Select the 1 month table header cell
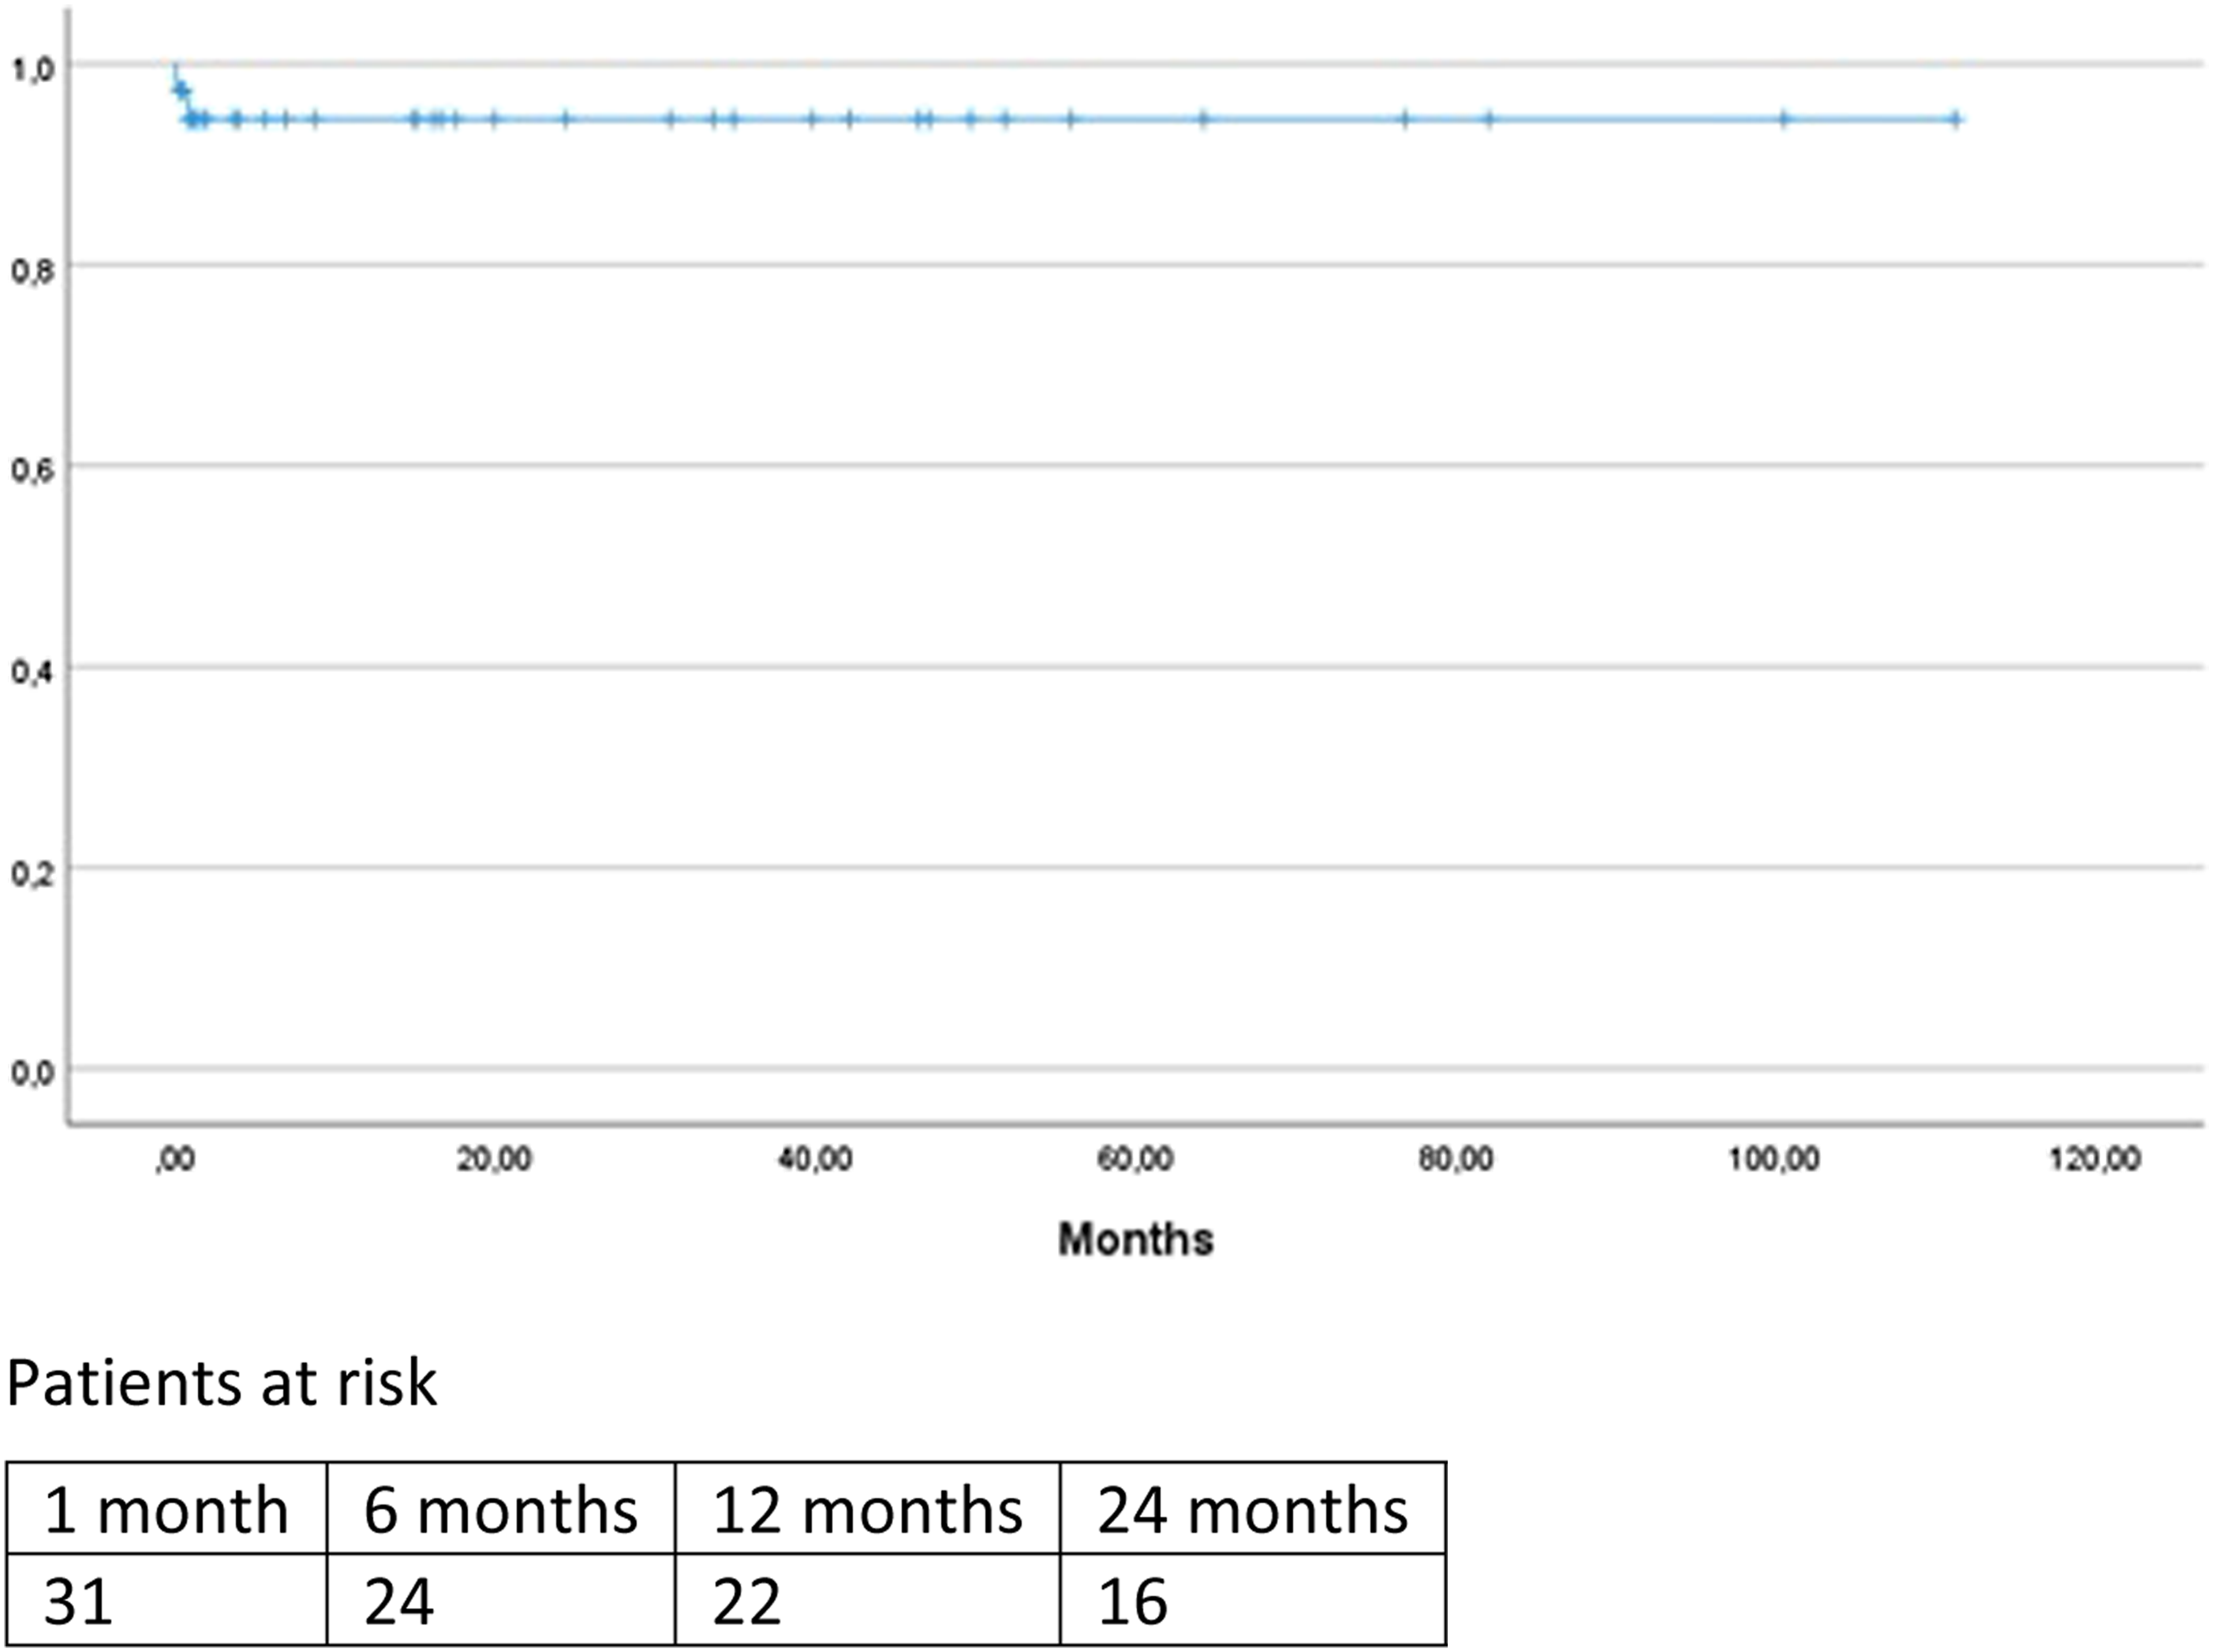The width and height of the screenshot is (2213, 1652). [167, 1508]
